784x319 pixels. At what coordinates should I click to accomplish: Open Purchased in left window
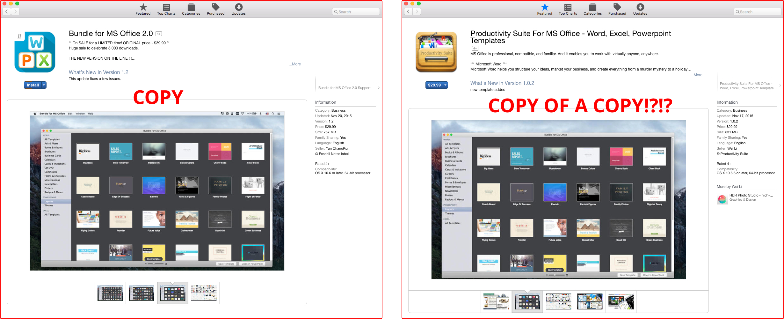click(216, 9)
